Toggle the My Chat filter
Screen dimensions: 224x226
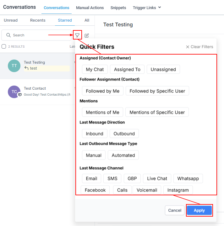95,69
